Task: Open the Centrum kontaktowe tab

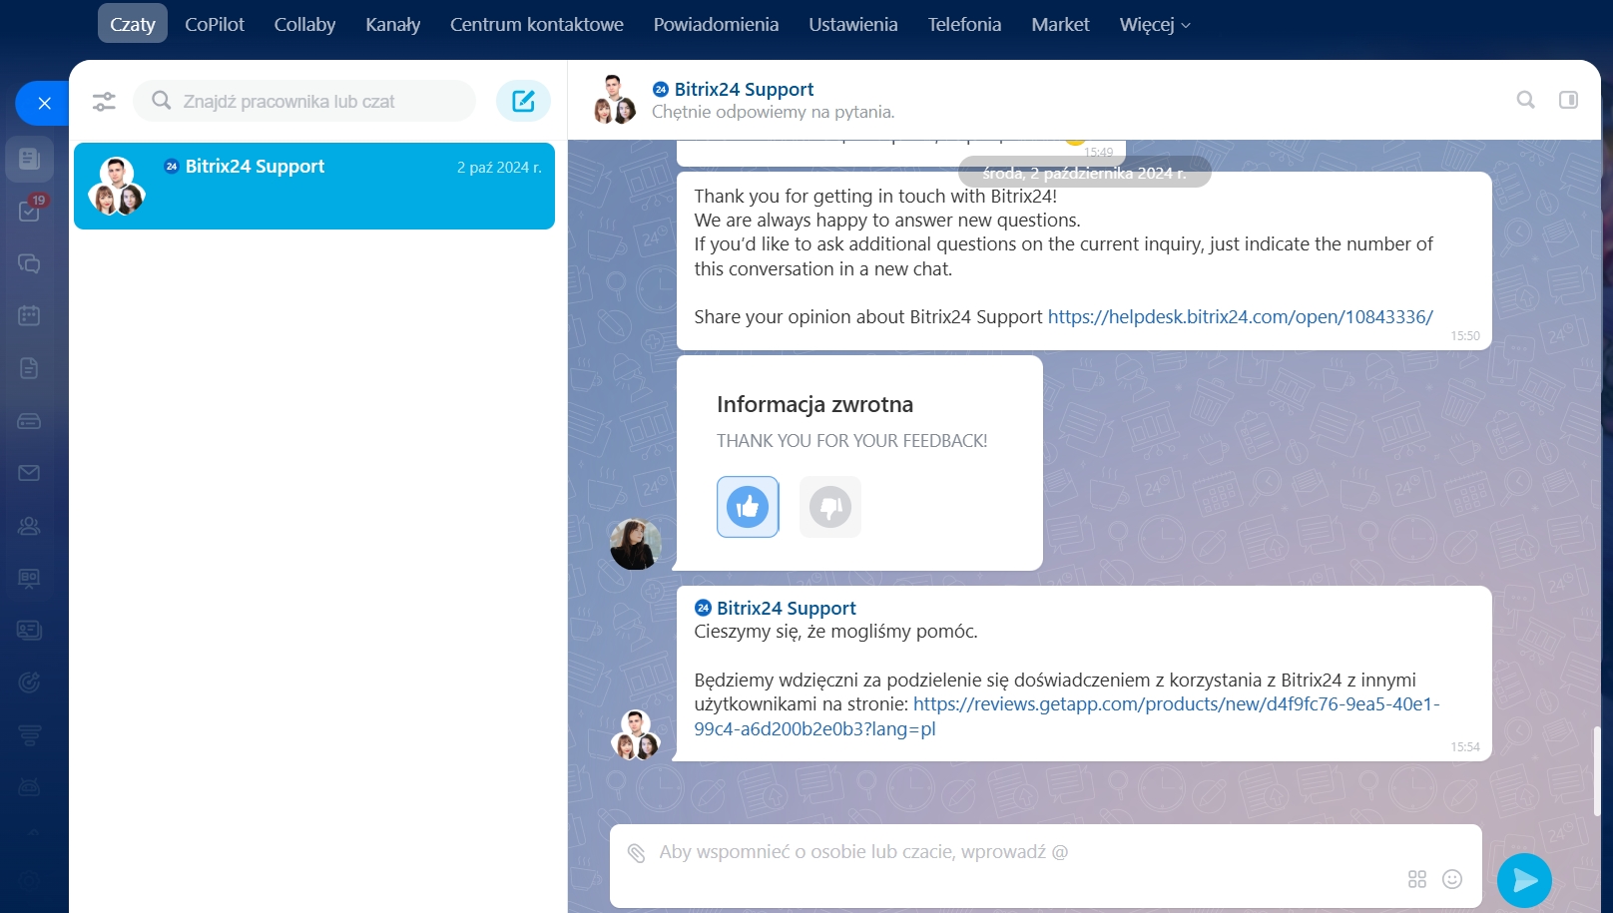Action: coord(537,24)
